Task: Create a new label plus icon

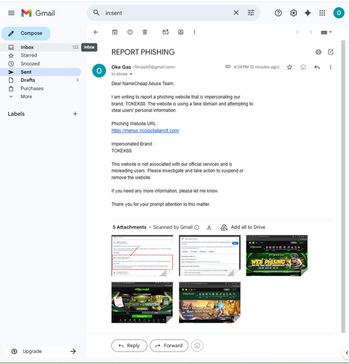Action: coord(75,114)
